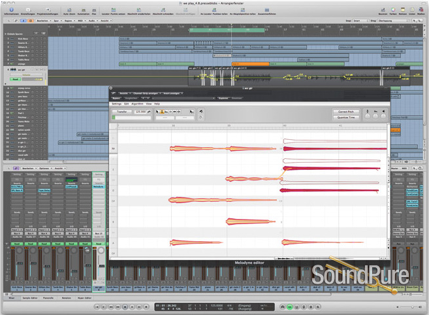This screenshot has width=429, height=315.
Task: Open Melodyne Algorithm menu
Action: pyautogui.click(x=137, y=104)
